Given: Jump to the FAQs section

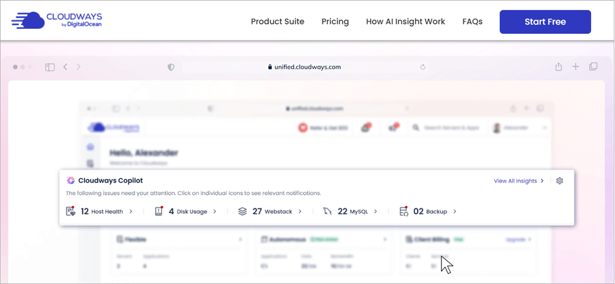Looking at the screenshot, I should (472, 22).
